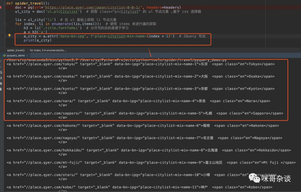Viewport: 301px width, 192px height.
Task: Collapse the spider_travel function fold marker
Action: tap(5, 3)
